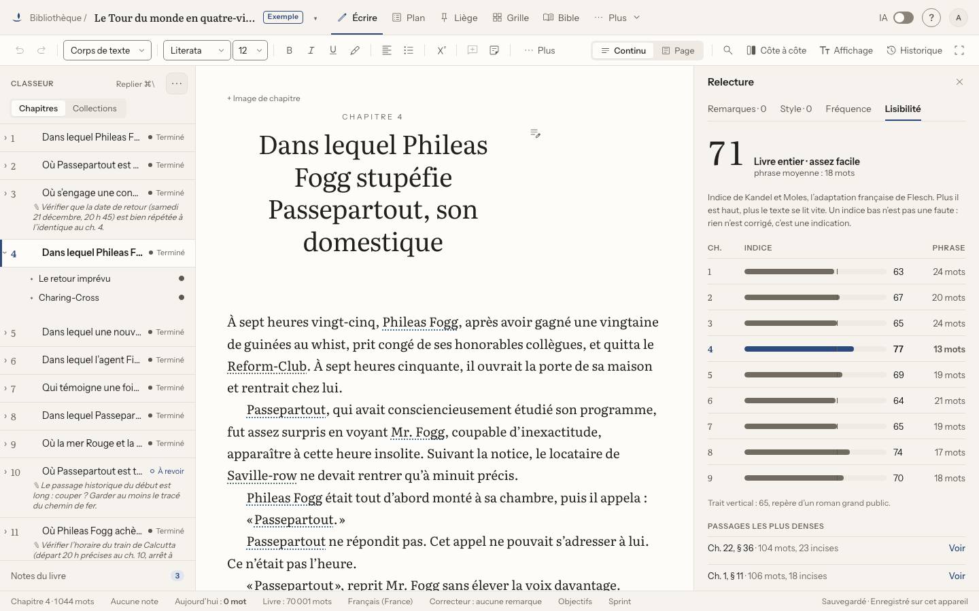Click Replier button in classeur
This screenshot has width=979, height=611.
coord(135,84)
